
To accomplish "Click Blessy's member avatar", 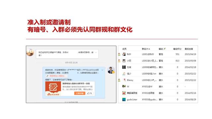I will [x=125, y=80].
